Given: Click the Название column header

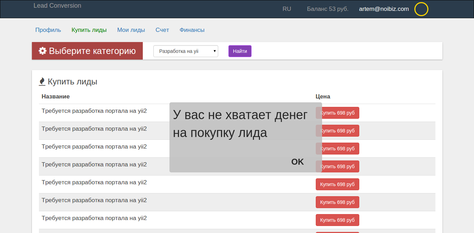Looking at the screenshot, I should [55, 96].
